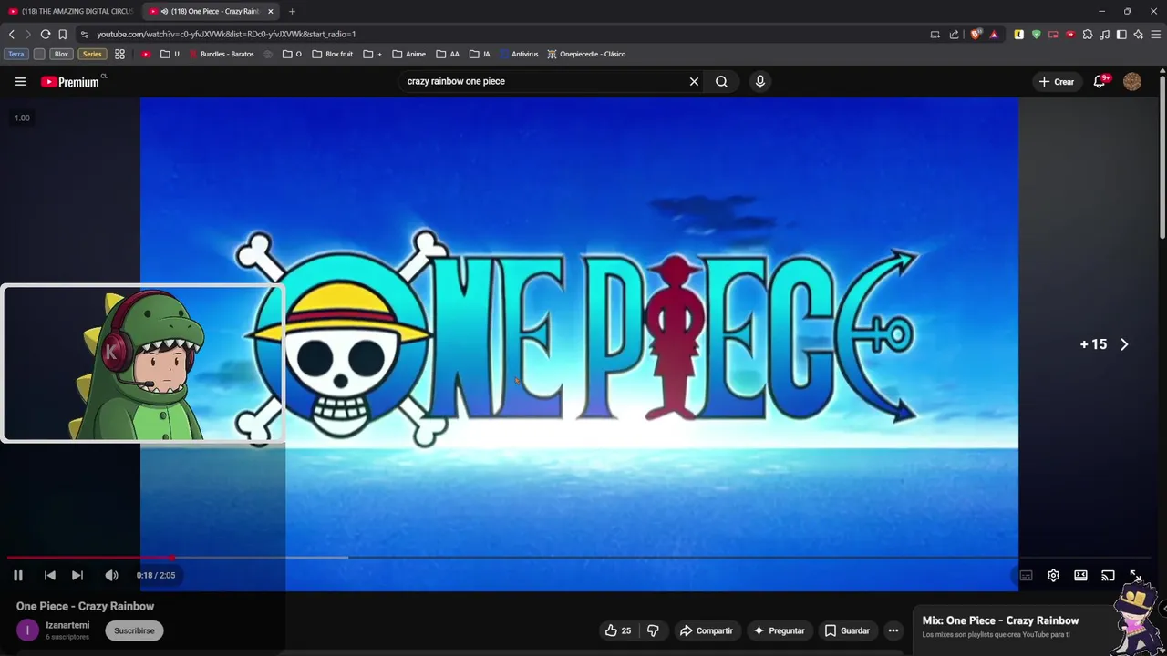
Task: Cast the video to a device
Action: tap(1108, 576)
